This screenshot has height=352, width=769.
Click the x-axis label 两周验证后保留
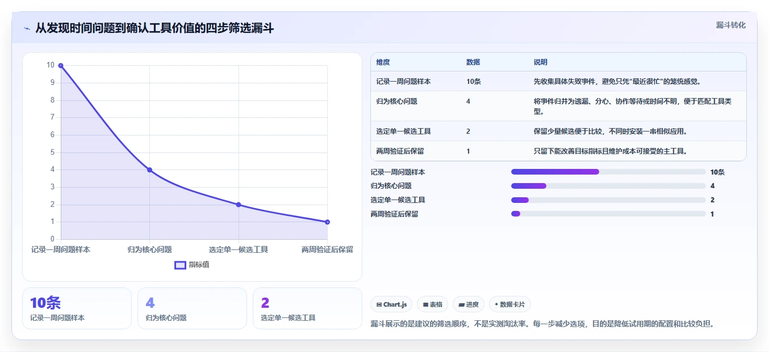[327, 249]
